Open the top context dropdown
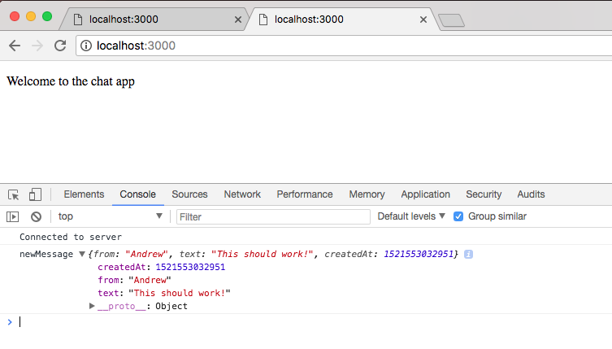 [110, 216]
